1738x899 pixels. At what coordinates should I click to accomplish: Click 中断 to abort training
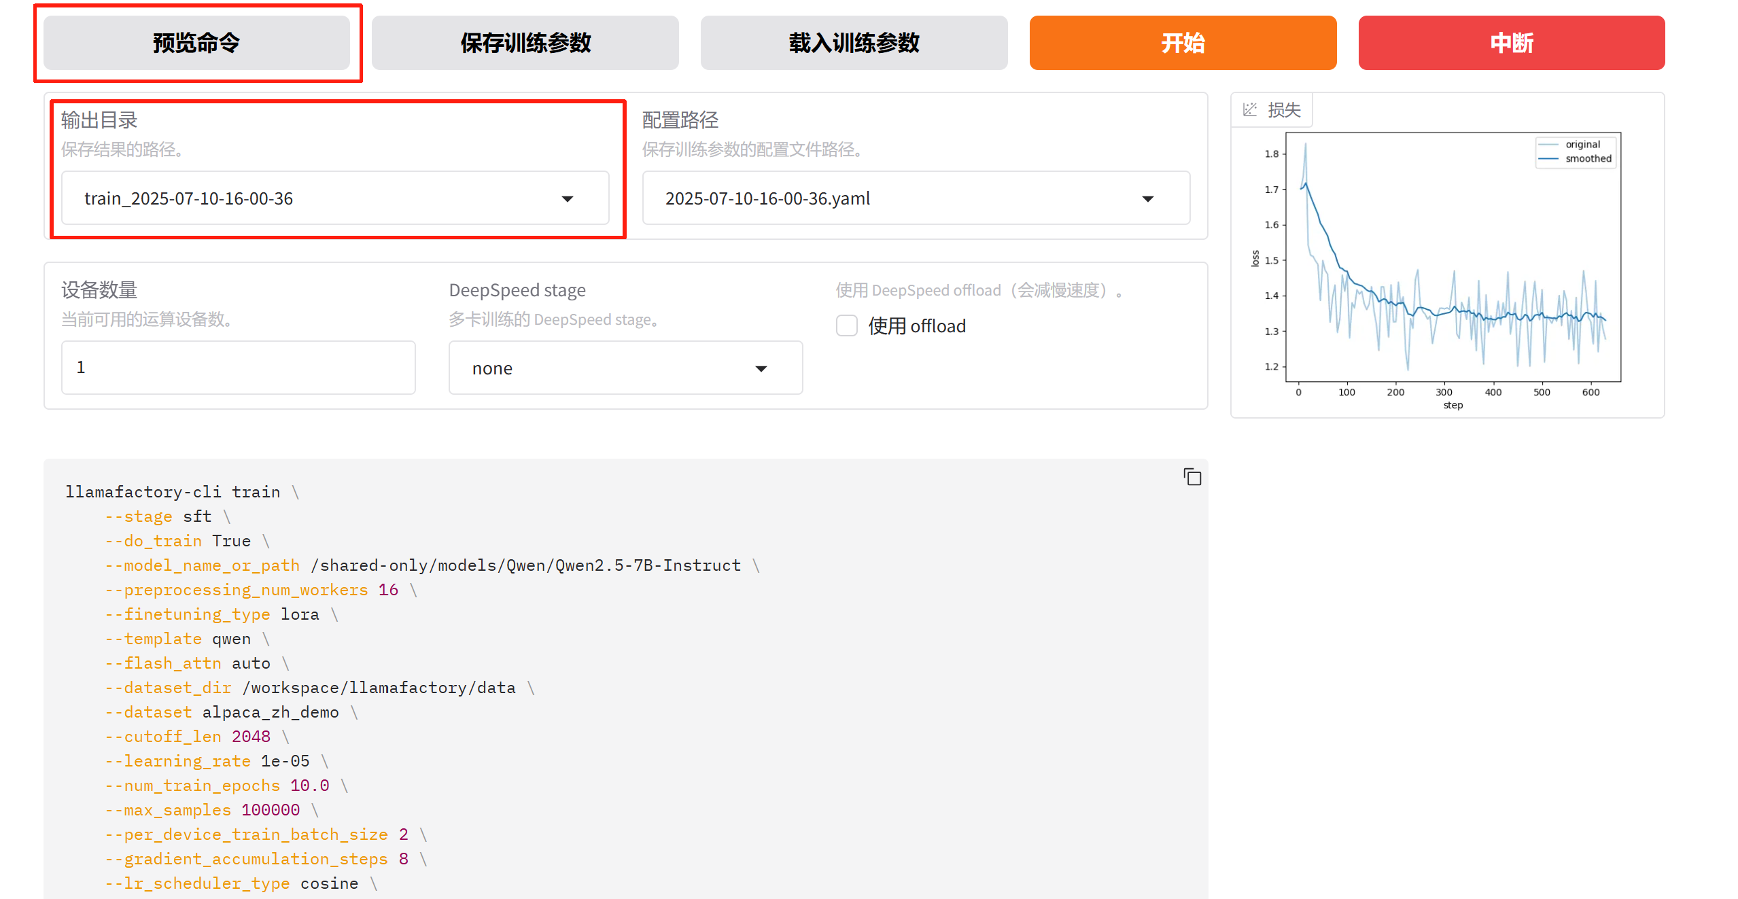point(1510,42)
